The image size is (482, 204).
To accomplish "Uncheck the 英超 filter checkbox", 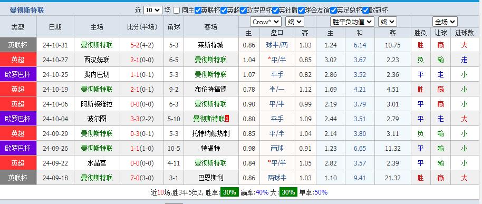I will (x=224, y=10).
